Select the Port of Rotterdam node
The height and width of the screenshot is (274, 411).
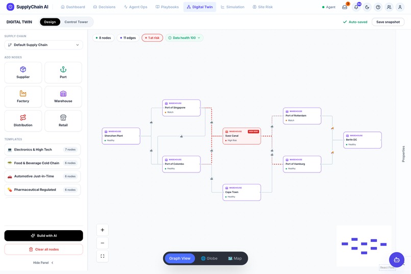[302, 116]
